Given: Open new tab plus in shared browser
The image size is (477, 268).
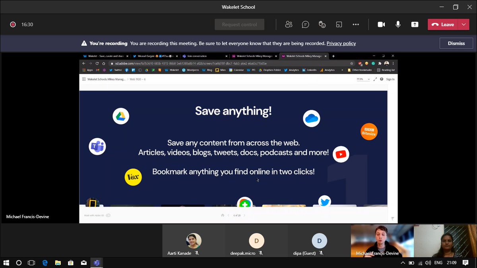Looking at the screenshot, I should (333, 56).
